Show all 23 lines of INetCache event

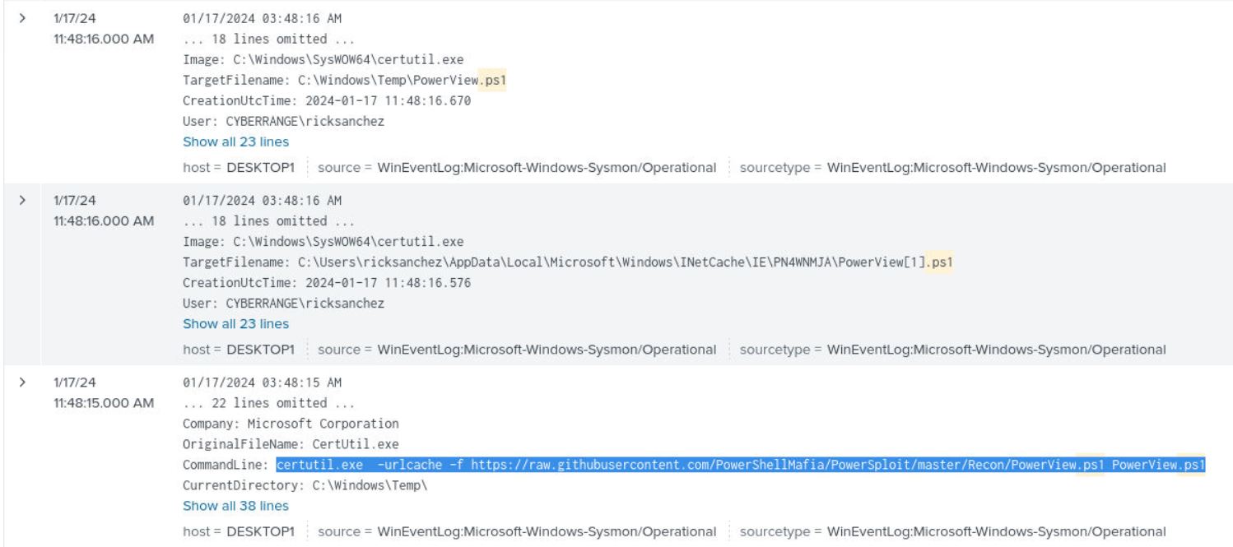pos(235,323)
